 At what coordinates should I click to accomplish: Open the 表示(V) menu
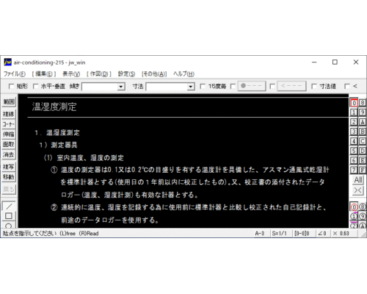coord(71,74)
